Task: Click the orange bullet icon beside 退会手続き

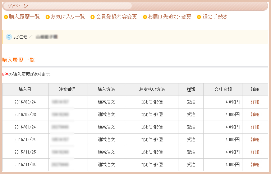Action: [x=199, y=17]
